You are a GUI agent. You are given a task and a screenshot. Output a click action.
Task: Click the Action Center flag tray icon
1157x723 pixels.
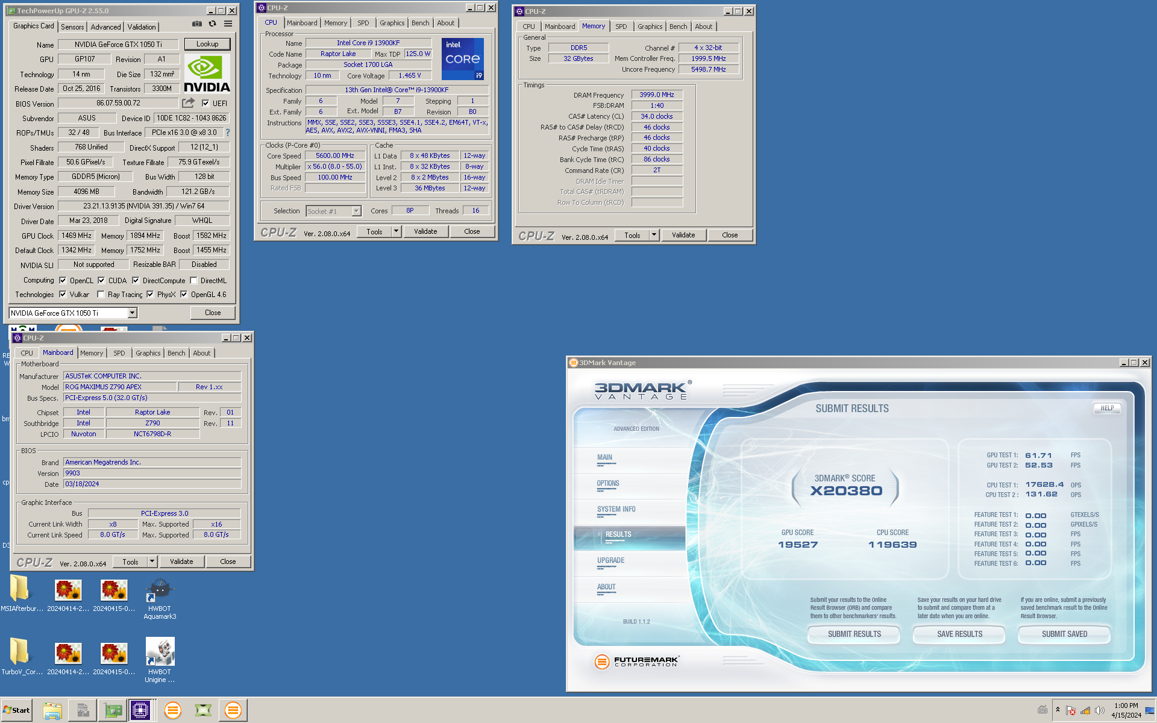pos(1071,710)
